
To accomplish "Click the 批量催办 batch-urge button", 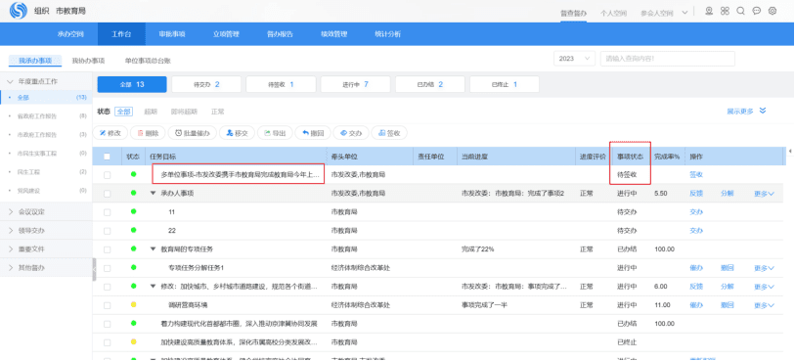I will pyautogui.click(x=193, y=133).
